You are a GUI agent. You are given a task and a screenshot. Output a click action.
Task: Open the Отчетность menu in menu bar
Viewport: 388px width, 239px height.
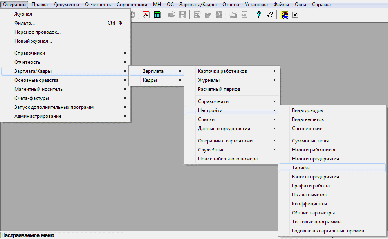[98, 5]
